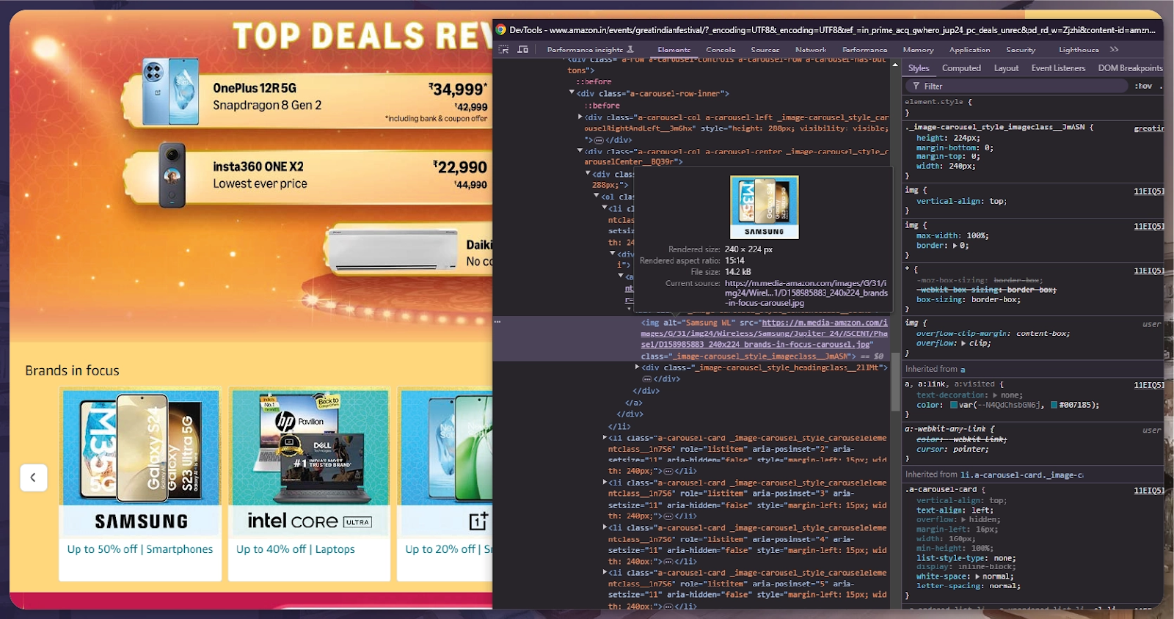Expand the headingclass div node
The width and height of the screenshot is (1174, 619).
pos(637,367)
